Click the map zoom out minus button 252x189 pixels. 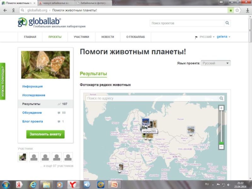tap(221, 147)
